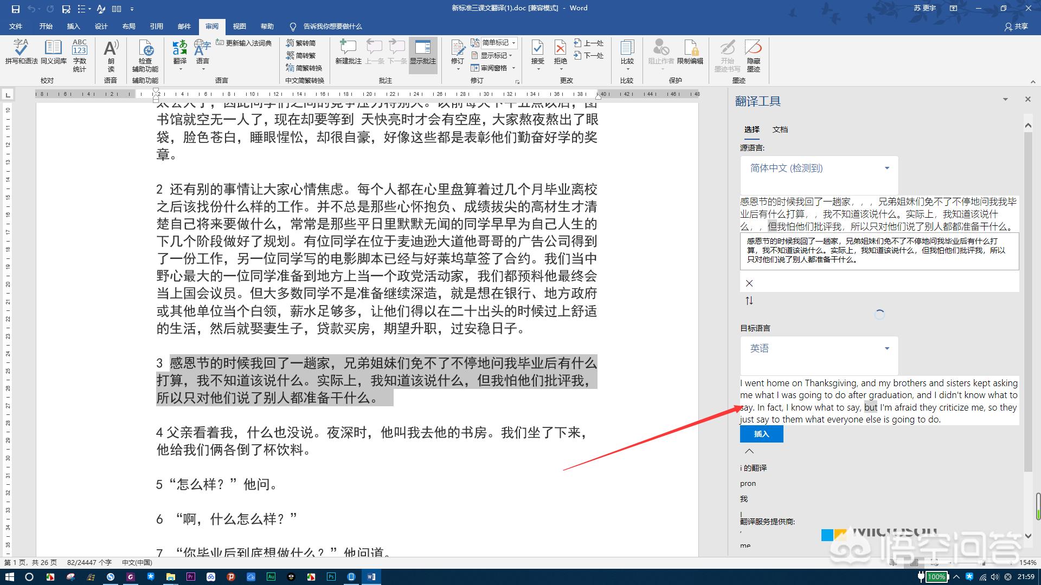
Task: Open the Translate ribbon button
Action: [180, 55]
